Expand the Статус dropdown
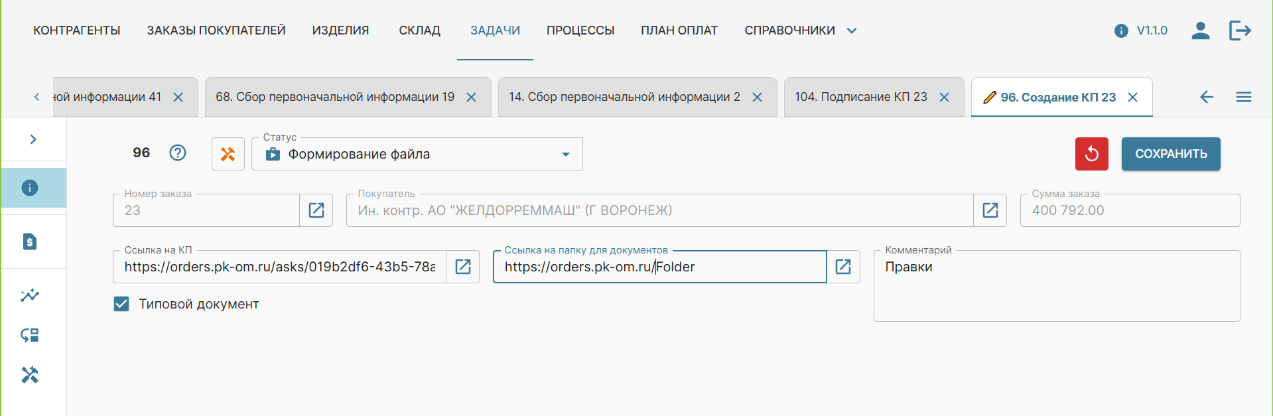 [x=565, y=155]
